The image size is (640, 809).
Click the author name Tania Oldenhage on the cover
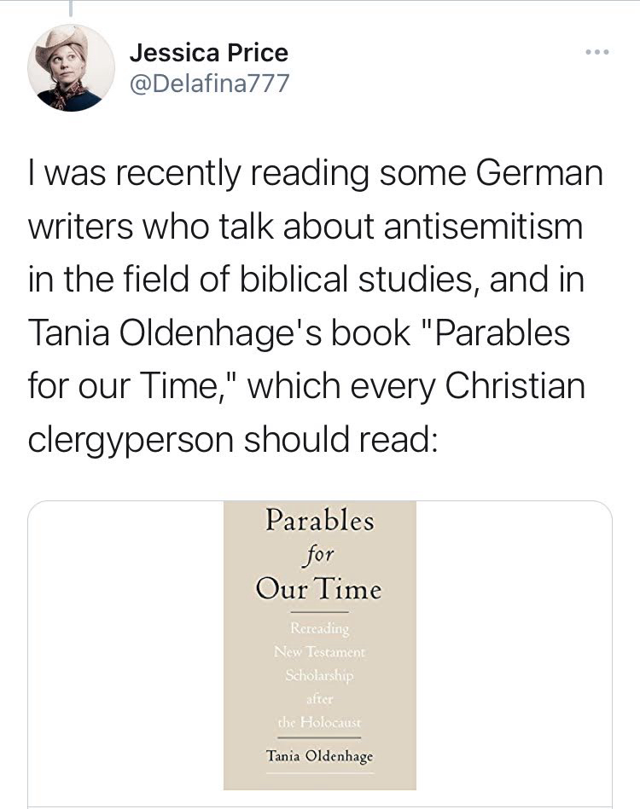click(x=318, y=755)
